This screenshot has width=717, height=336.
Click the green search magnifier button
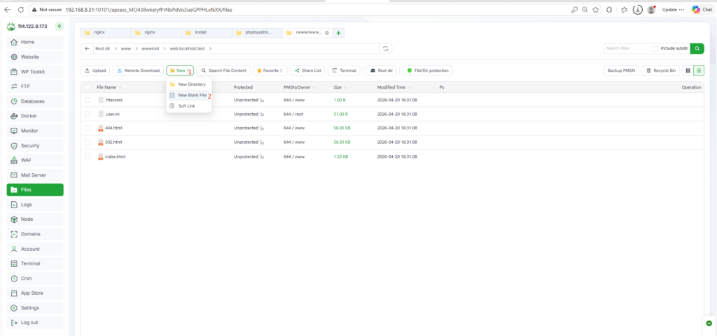(x=697, y=48)
